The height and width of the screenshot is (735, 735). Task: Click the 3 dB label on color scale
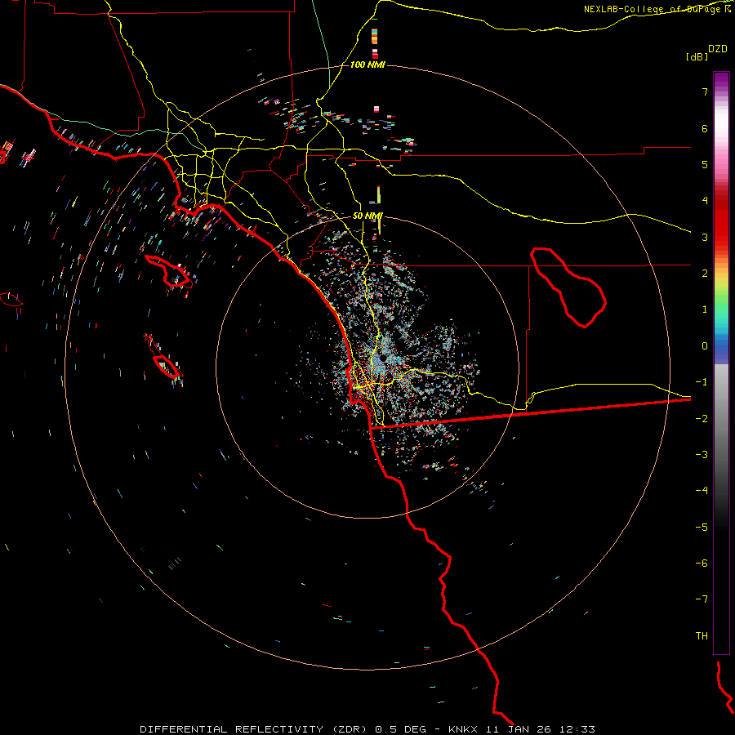705,237
